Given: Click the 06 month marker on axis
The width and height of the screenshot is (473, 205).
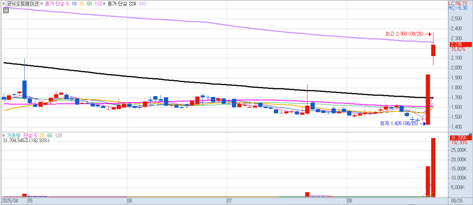Looking at the screenshot, I should coord(130,201).
